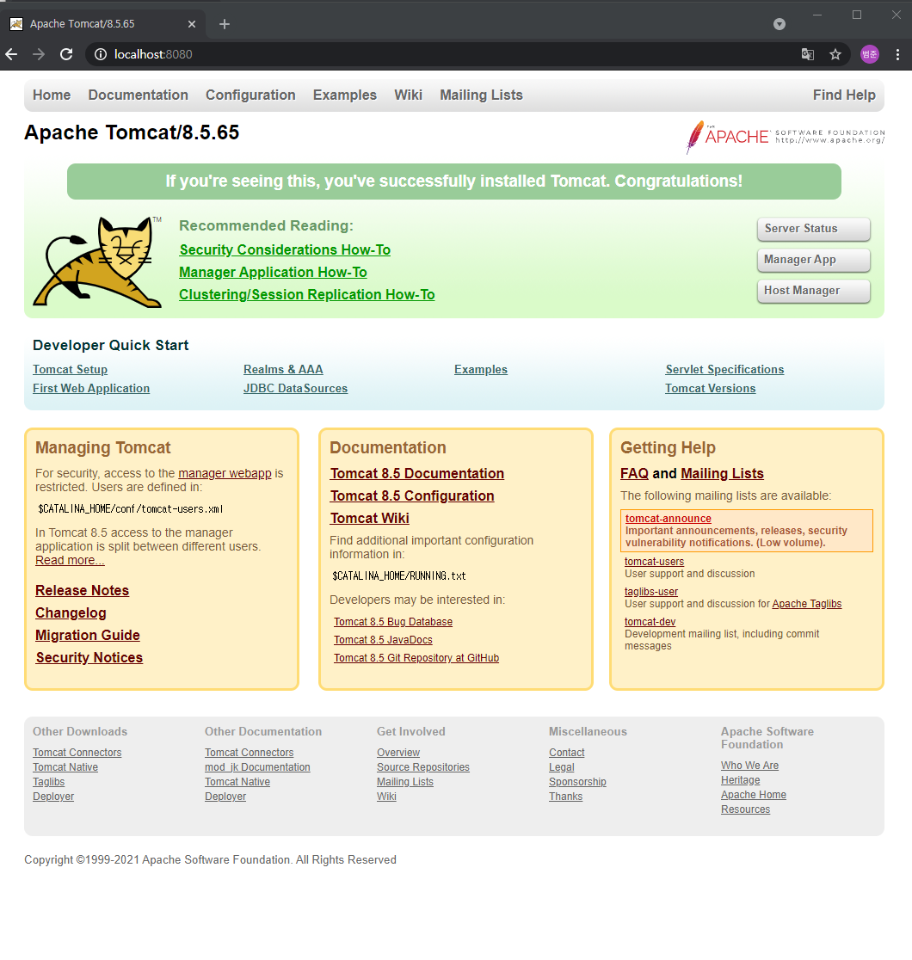Click the Host Manager button

pos(813,291)
